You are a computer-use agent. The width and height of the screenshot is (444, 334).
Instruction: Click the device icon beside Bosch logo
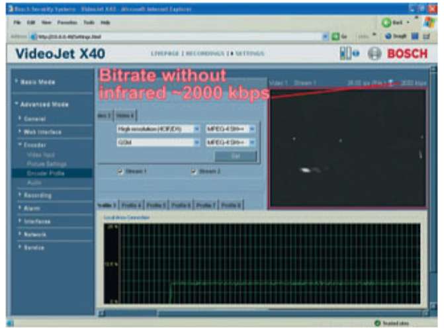click(x=345, y=53)
